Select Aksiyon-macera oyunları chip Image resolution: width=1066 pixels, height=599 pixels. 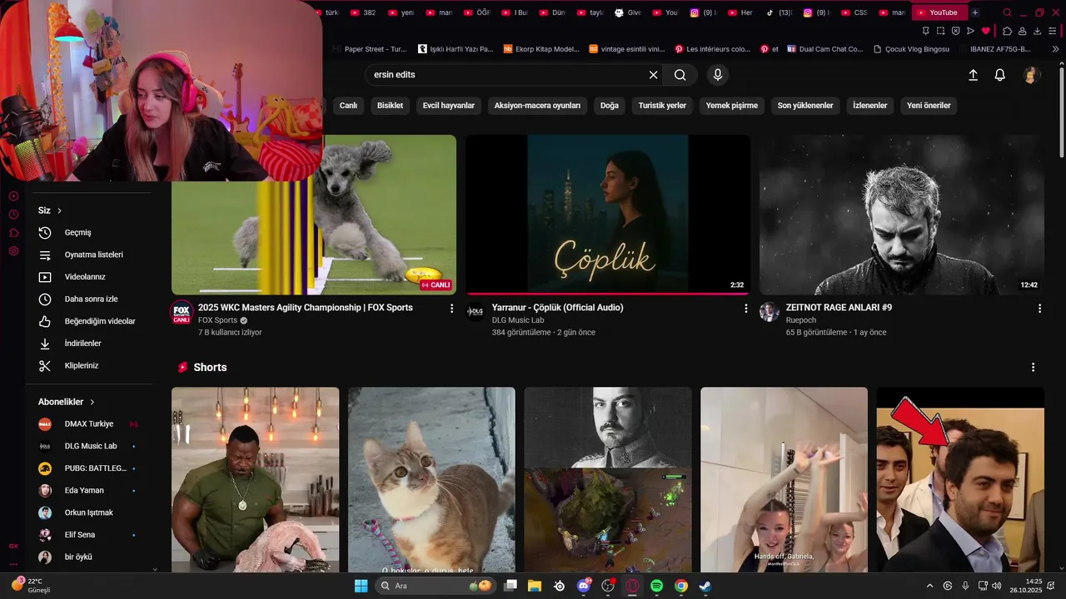tap(537, 106)
